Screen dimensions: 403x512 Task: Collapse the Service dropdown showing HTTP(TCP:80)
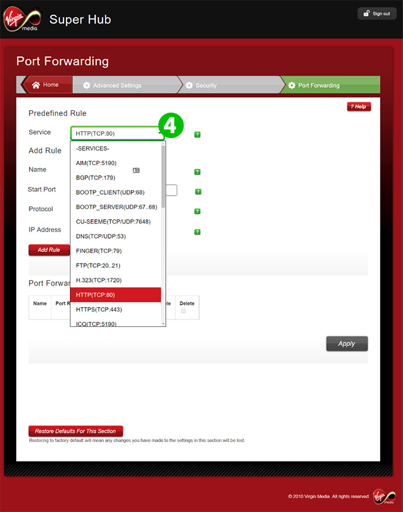coord(117,133)
